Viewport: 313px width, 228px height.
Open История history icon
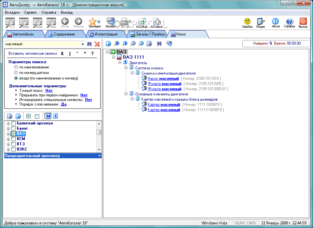point(156,23)
